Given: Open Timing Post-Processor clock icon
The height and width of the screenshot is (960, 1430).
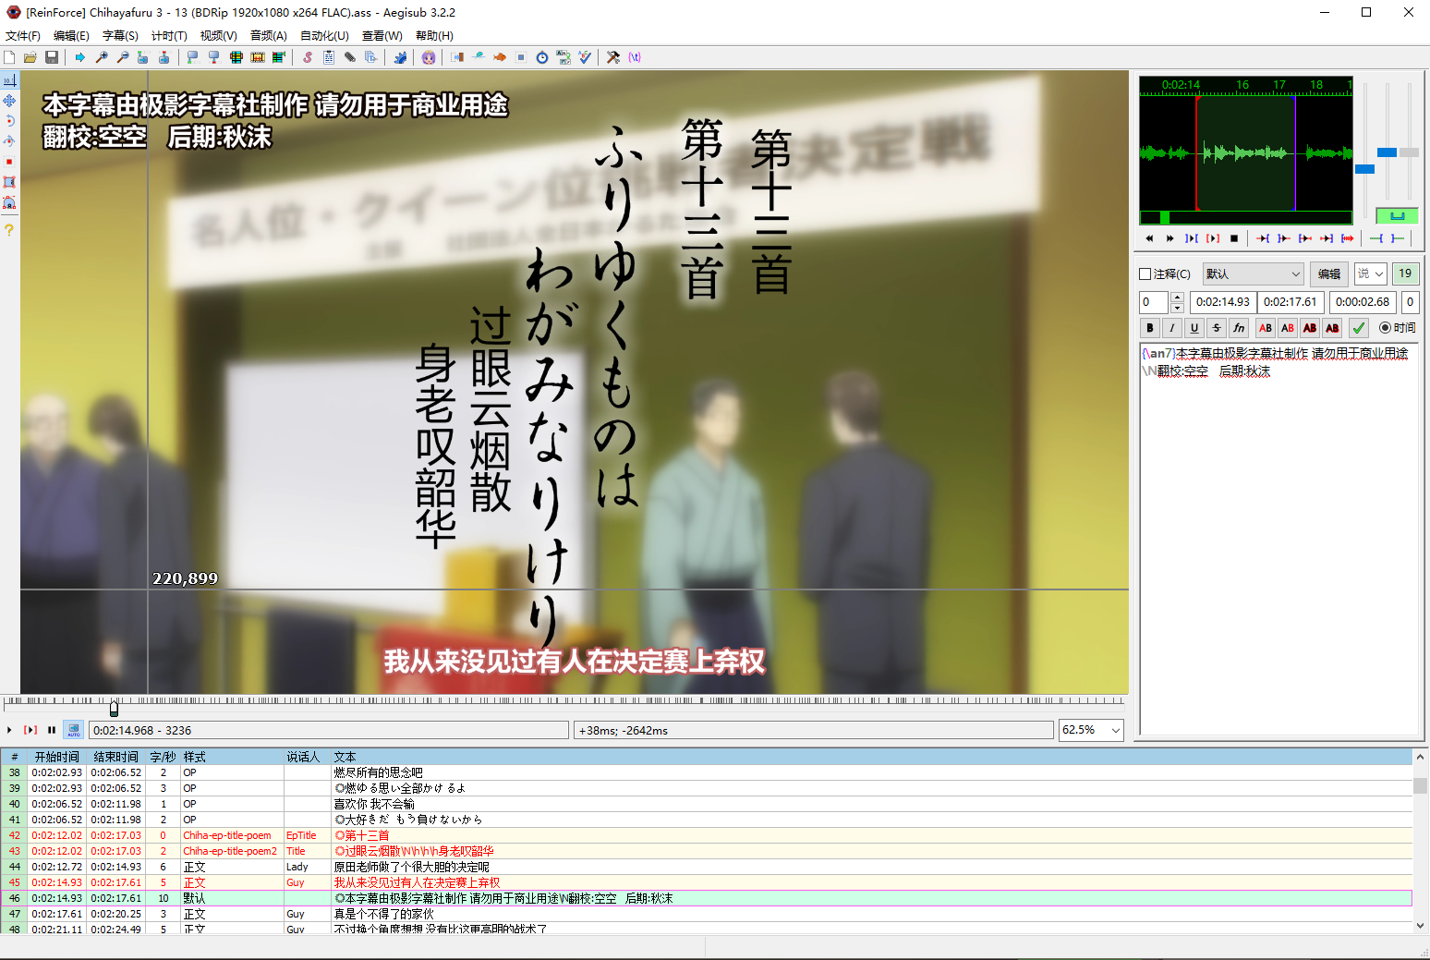Looking at the screenshot, I should tap(542, 57).
